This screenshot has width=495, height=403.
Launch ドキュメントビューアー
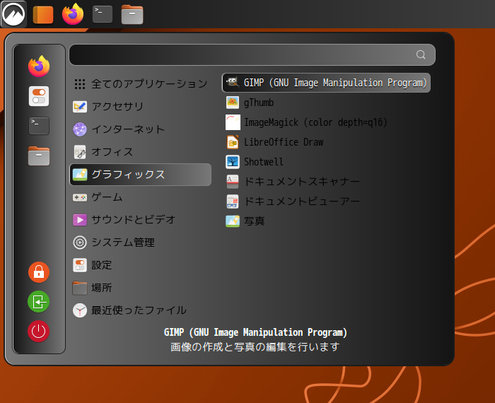pyautogui.click(x=326, y=201)
